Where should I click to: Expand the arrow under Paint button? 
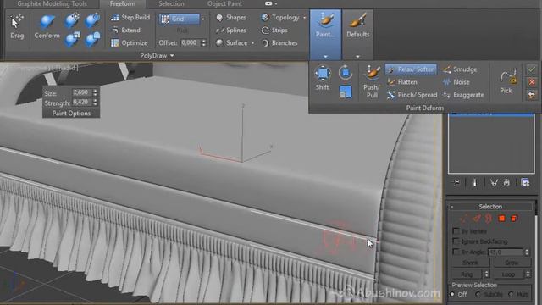pos(325,57)
